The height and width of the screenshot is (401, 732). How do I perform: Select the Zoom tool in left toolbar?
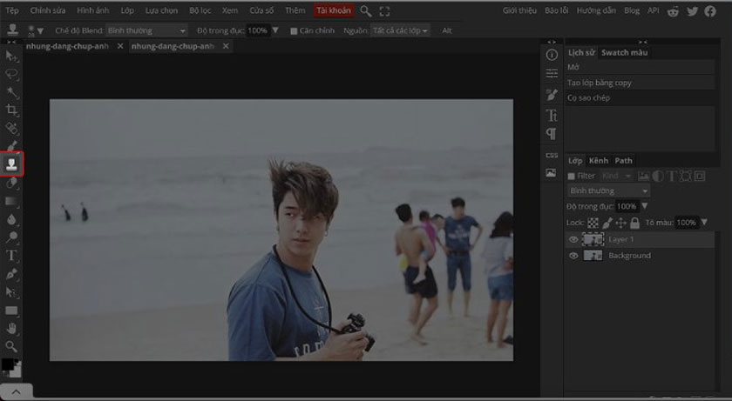tap(11, 346)
